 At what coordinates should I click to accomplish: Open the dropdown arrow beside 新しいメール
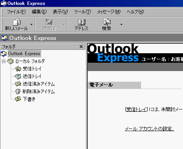click(x=31, y=25)
